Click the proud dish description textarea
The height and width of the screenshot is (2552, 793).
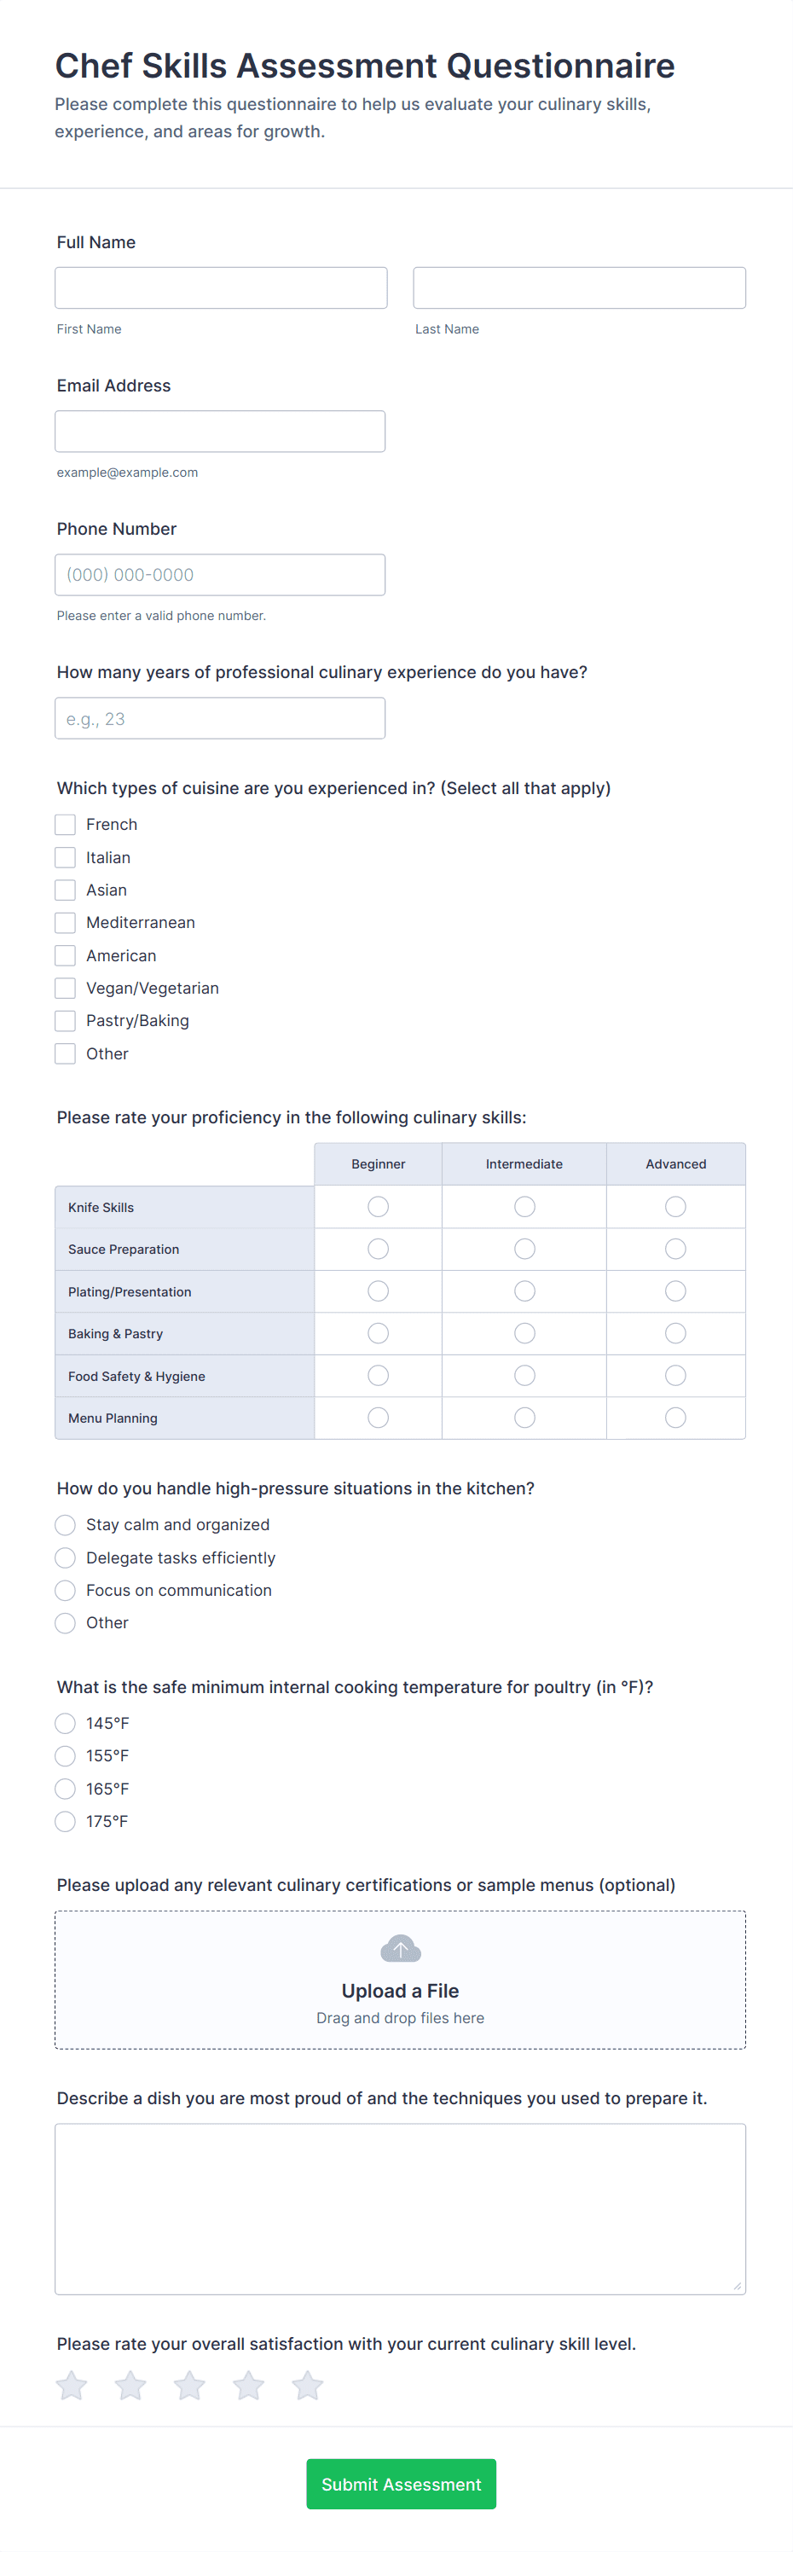point(400,2208)
